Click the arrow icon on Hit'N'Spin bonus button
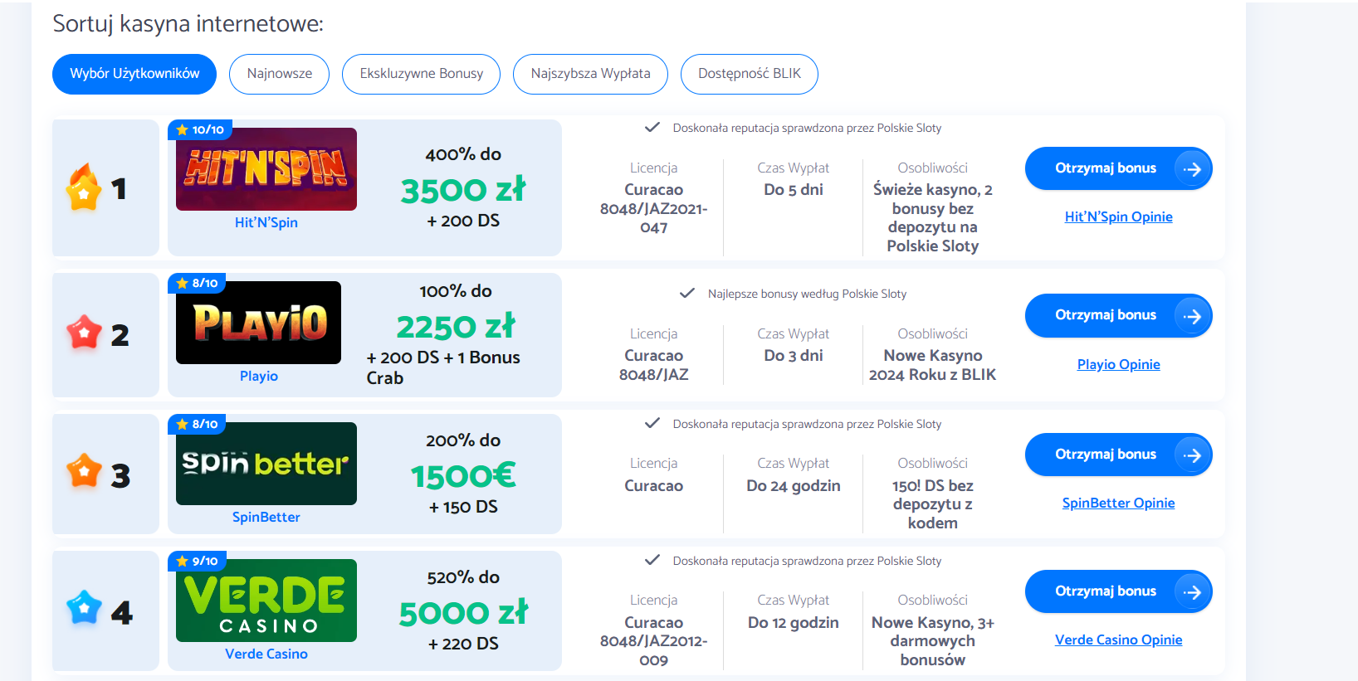This screenshot has height=681, width=1358. pos(1192,169)
